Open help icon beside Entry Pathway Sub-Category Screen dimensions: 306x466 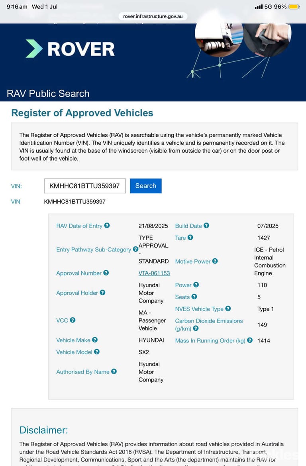135,249
